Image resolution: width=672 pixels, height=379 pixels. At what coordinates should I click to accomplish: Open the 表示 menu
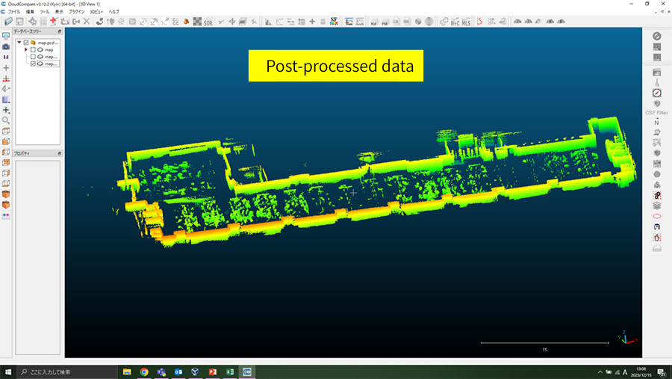tap(59, 12)
